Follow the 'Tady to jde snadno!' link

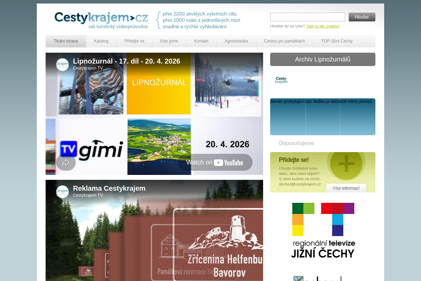tap(322, 26)
